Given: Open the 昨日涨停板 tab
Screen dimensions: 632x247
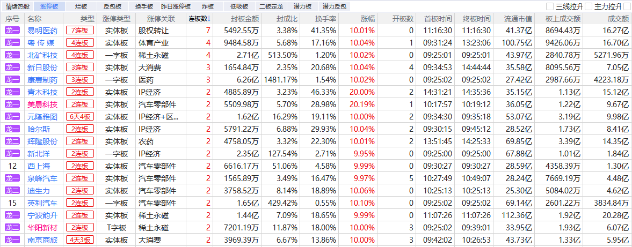Looking at the screenshot, I should coord(176,6).
